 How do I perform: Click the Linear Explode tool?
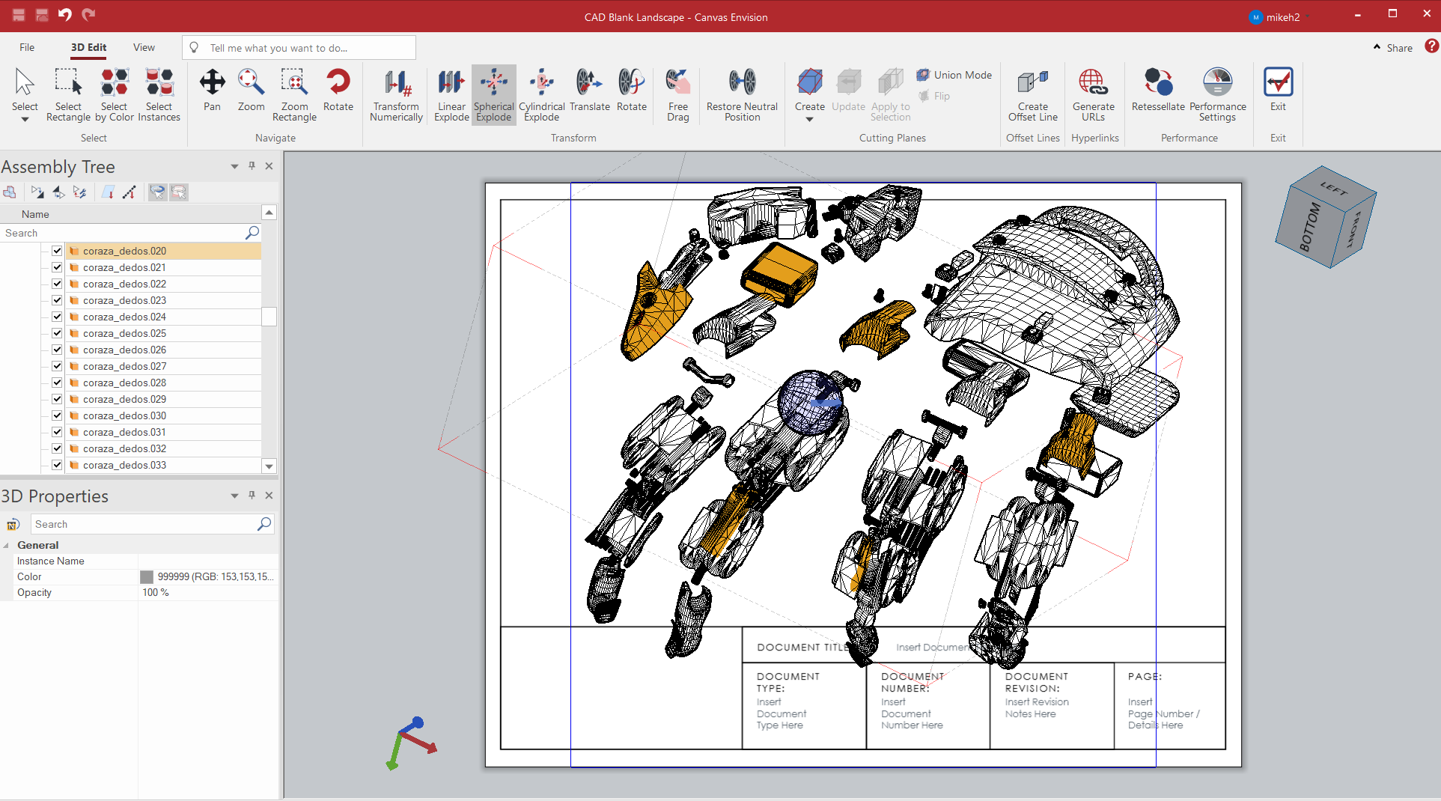pos(451,94)
